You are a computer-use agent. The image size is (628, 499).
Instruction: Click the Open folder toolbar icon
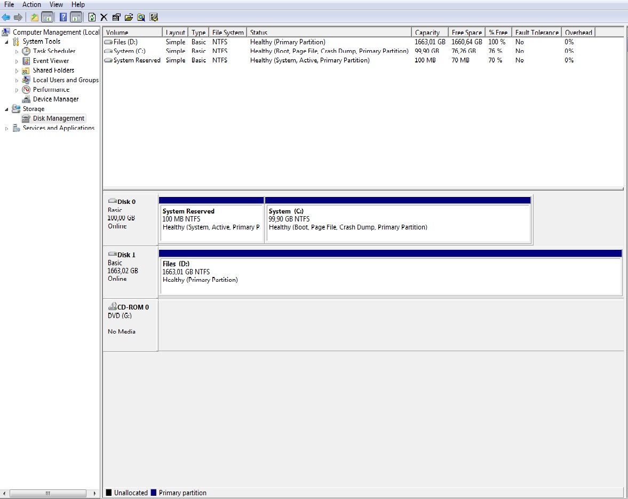click(129, 17)
